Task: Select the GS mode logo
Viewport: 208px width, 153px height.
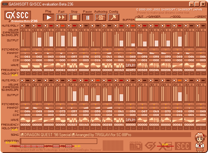Action: click(x=150, y=146)
